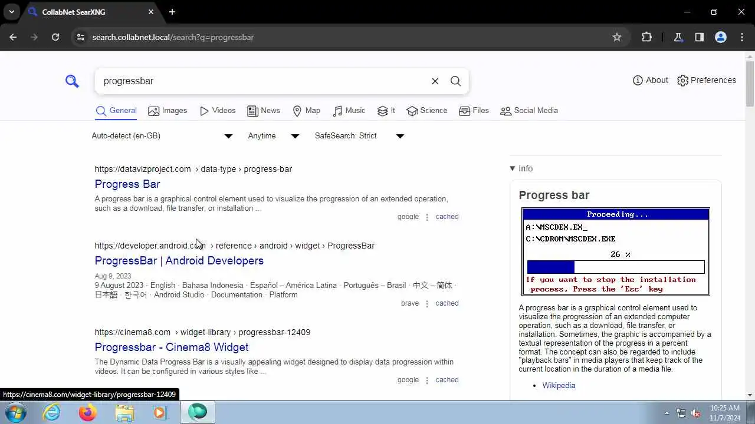Reload the page
755x424 pixels.
click(x=55, y=37)
